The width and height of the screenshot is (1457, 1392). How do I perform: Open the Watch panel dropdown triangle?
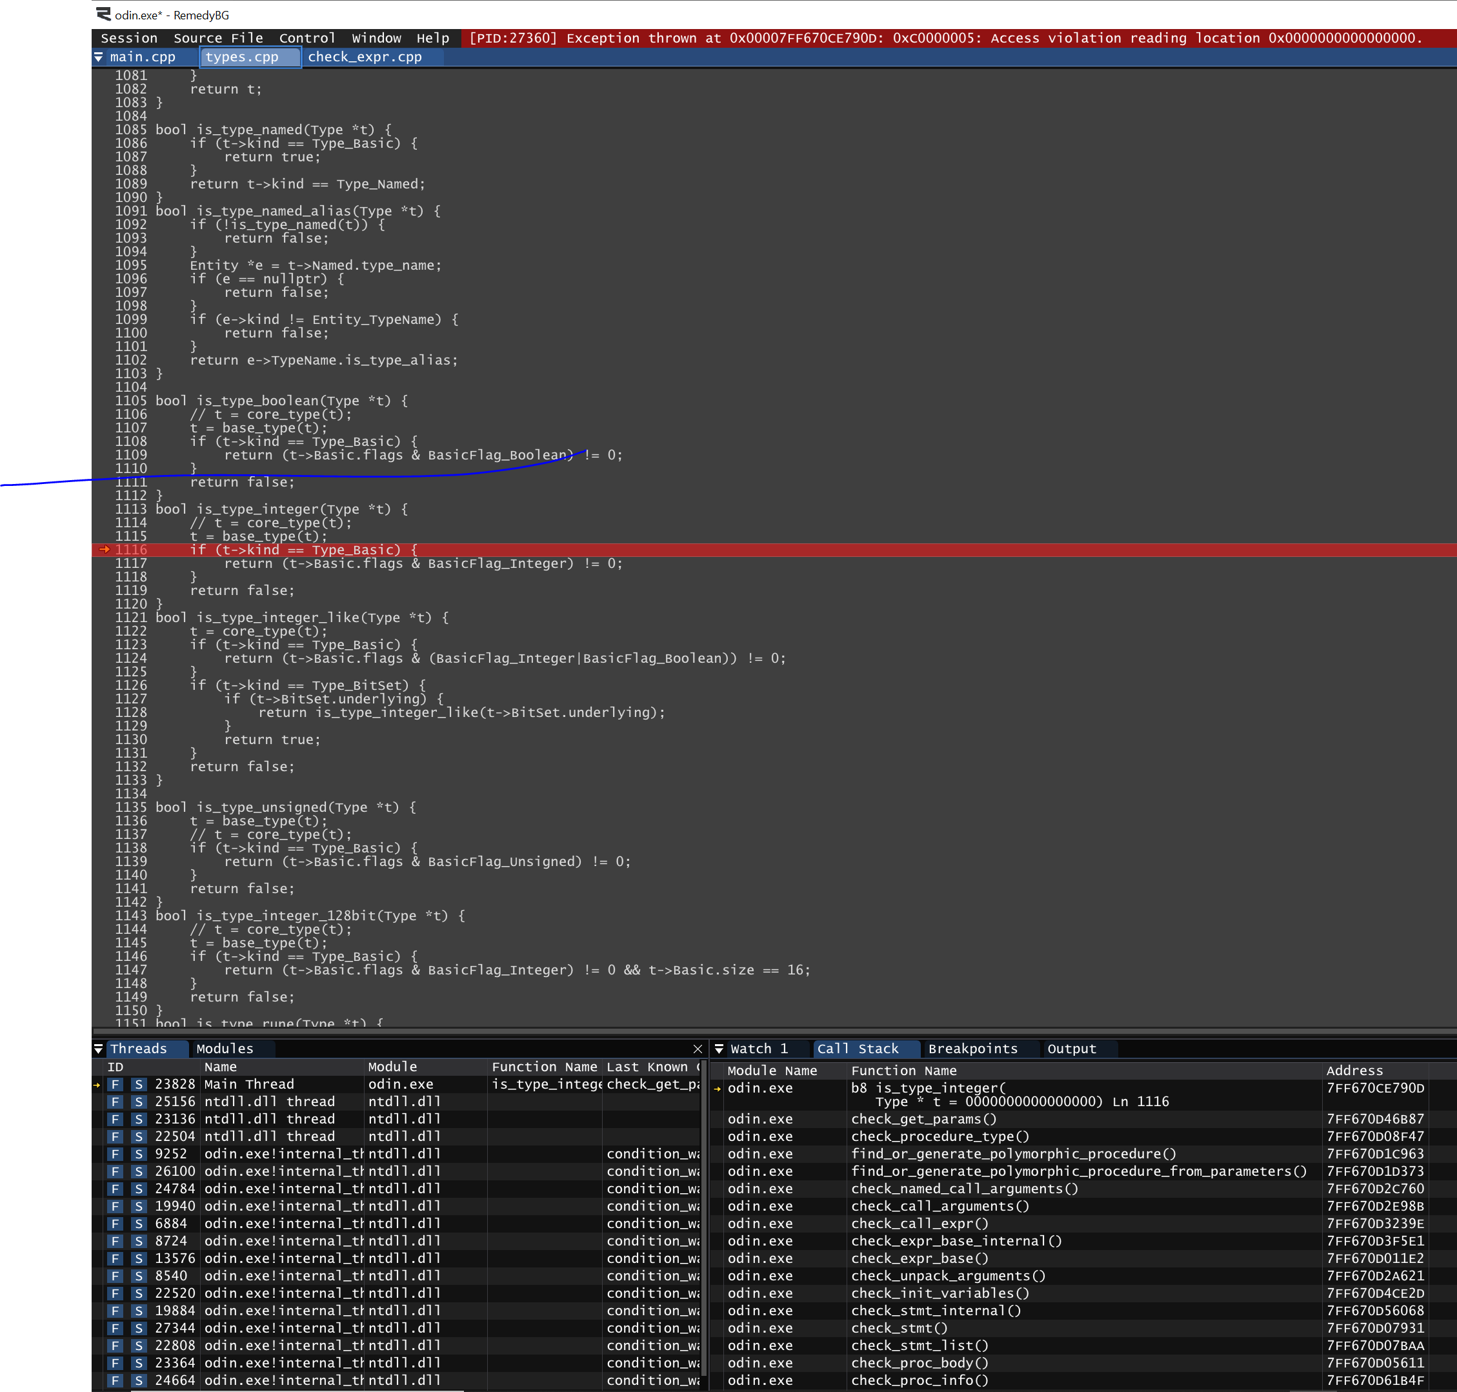pos(719,1049)
